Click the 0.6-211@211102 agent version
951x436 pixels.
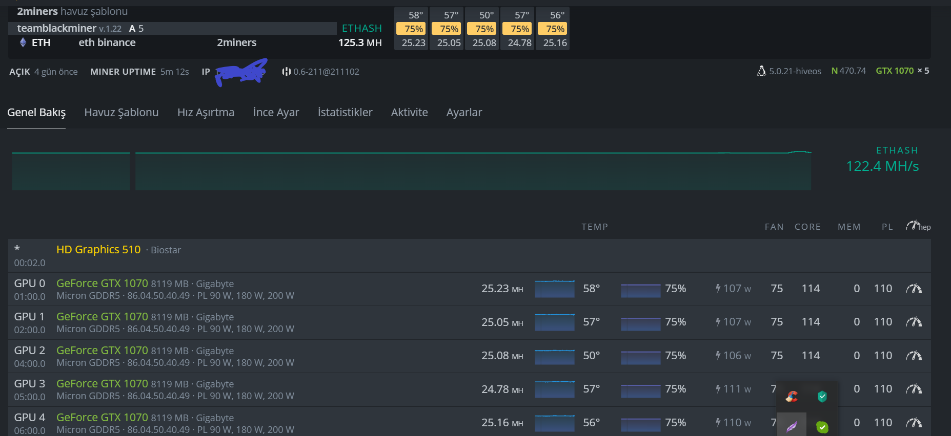pyautogui.click(x=326, y=72)
